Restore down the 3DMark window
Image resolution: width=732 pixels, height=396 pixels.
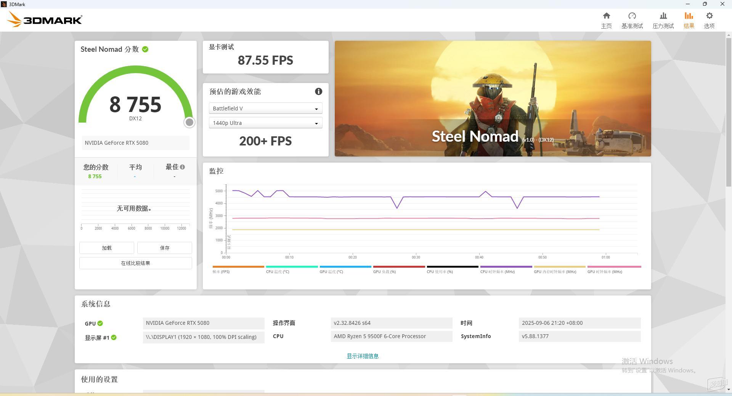coord(705,4)
